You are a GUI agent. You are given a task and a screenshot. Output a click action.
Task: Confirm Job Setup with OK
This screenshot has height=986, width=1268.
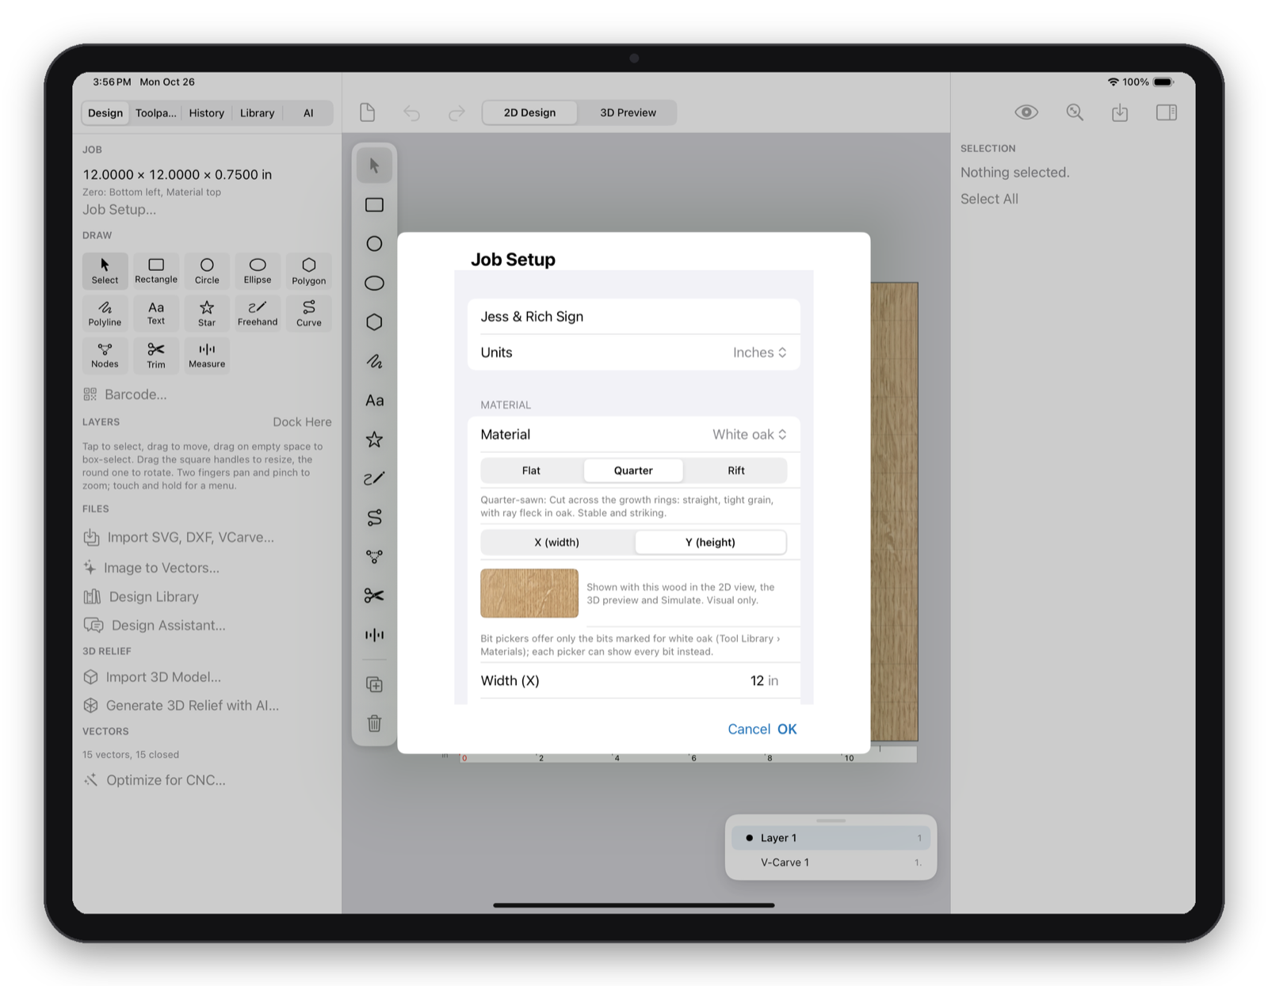coord(787,729)
